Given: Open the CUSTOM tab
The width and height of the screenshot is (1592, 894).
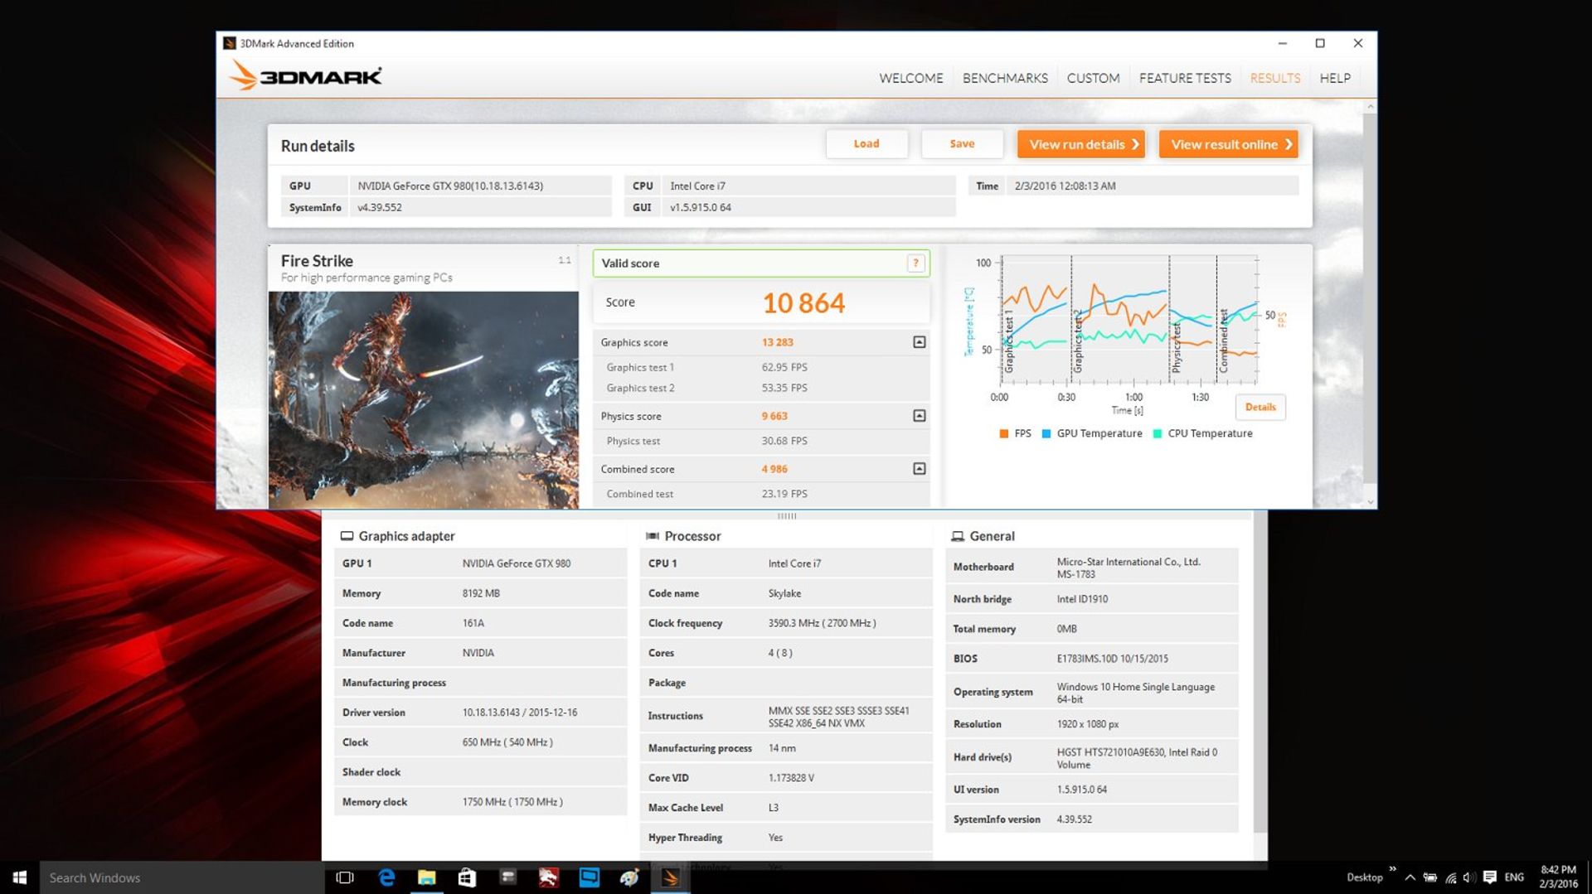Looking at the screenshot, I should pyautogui.click(x=1093, y=78).
